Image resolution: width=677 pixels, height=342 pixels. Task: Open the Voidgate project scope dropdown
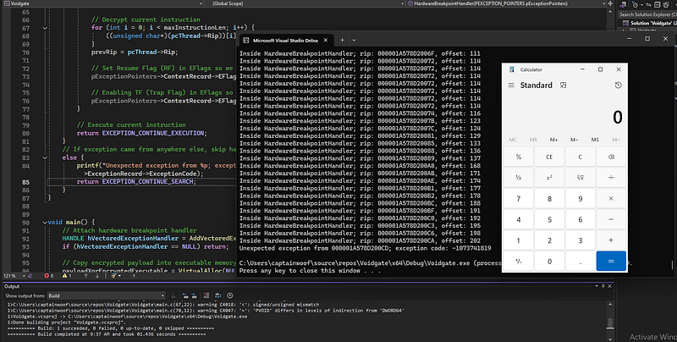51,3
